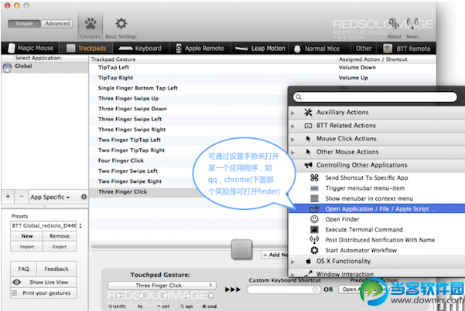
Task: Select the Other tab
Action: (364, 49)
